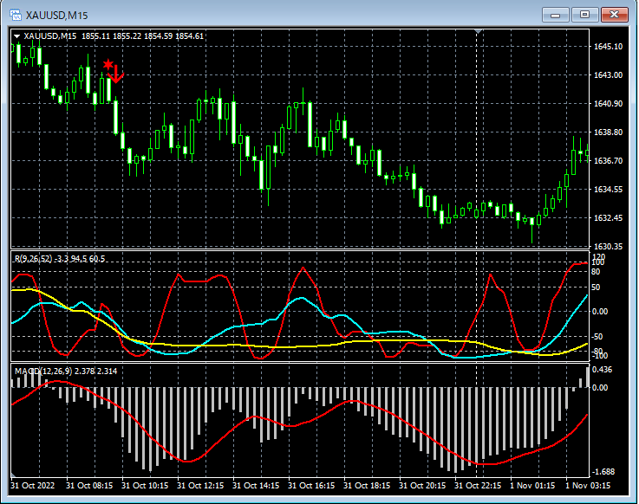Click MACD scale value -1.688
Screen dimensions: 639x504
pos(603,472)
